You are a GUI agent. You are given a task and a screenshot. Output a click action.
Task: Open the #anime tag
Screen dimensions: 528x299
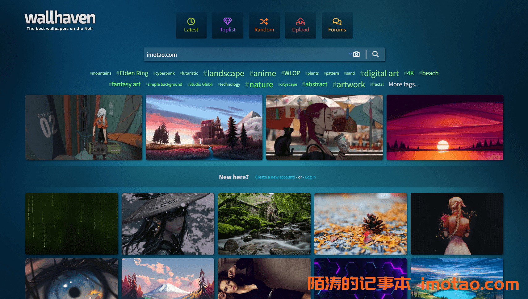click(262, 73)
